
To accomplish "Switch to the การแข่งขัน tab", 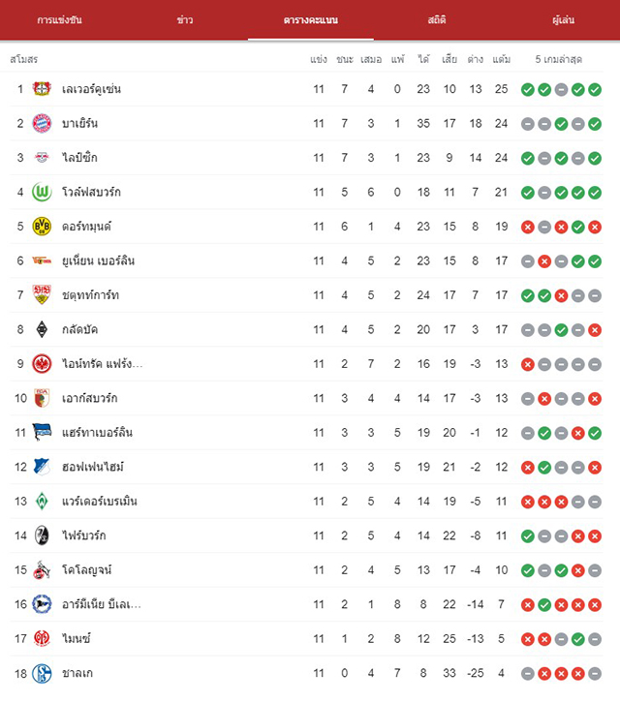I will click(60, 19).
